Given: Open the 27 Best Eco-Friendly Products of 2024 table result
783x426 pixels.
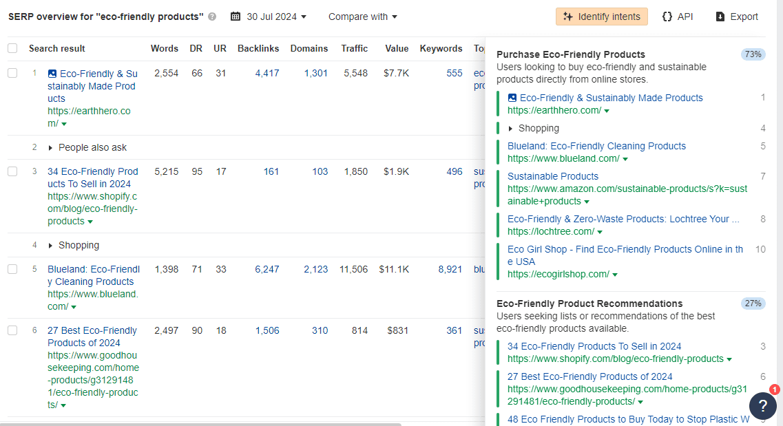Looking at the screenshot, I should (92, 337).
